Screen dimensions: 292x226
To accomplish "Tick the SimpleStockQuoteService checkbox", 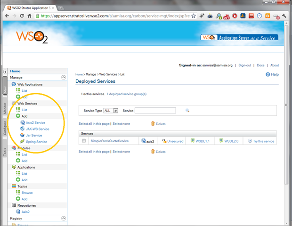I will (84, 141).
